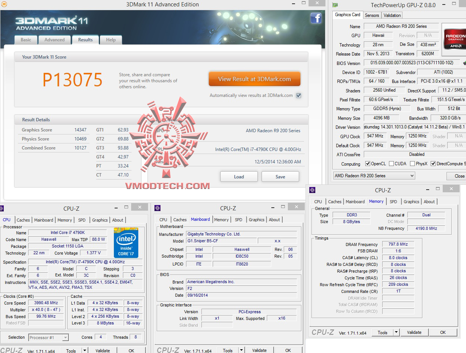Click NB Frequency value 4190.0 MHz
Viewport: 466px width, 353px height.
[426, 228]
